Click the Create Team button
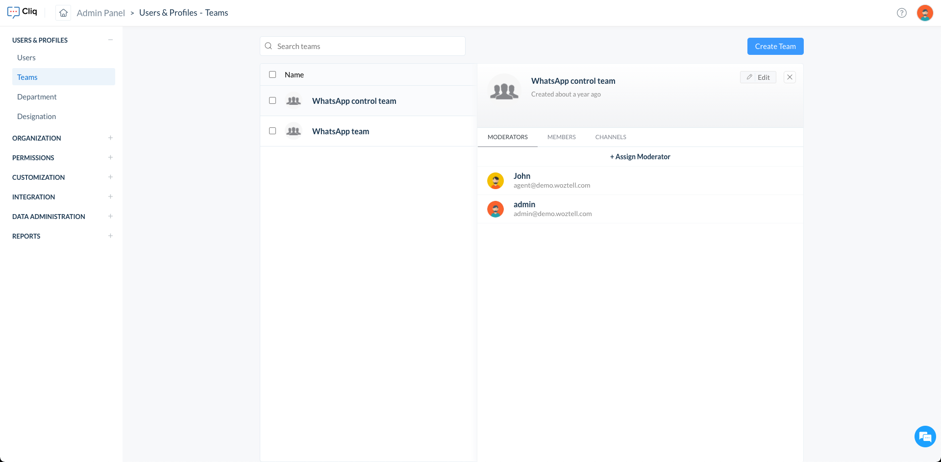The image size is (941, 462). coord(775,46)
